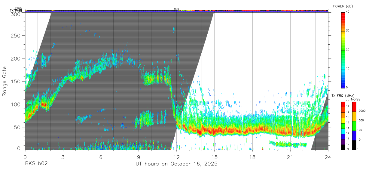This screenshot has height=170, width=369.
Task: Click the 100 tick on Range Gate axis
Action: click(x=16, y=104)
